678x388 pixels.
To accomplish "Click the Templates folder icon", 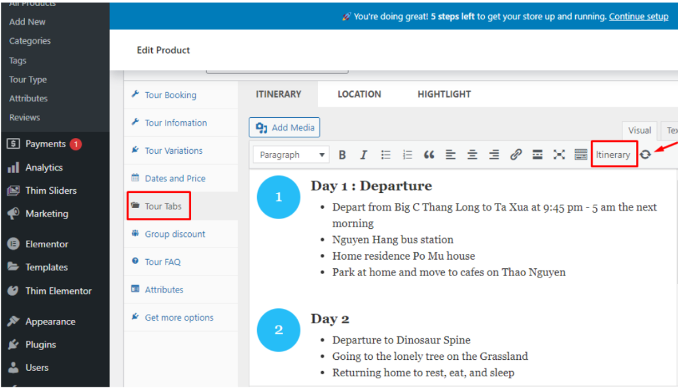I will click(x=13, y=266).
